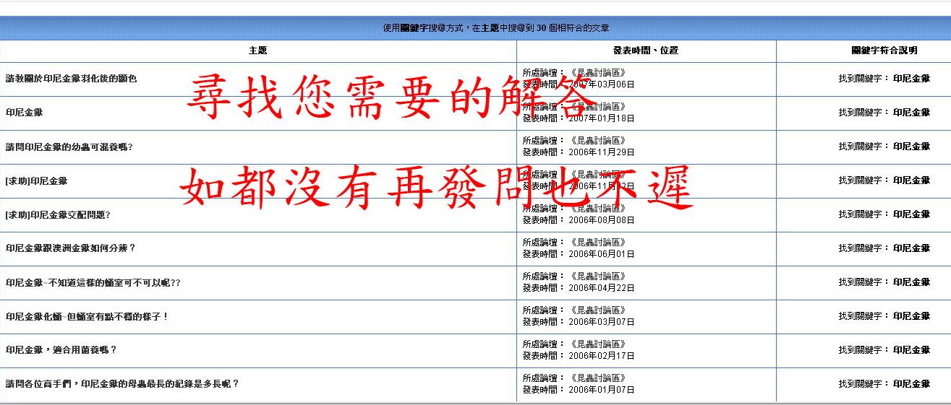Screen dimensions: 951x405
Task: Open topic 印尼金鍬化蛹~但蛹室有點不穩的樣子!
Action: click(86, 316)
